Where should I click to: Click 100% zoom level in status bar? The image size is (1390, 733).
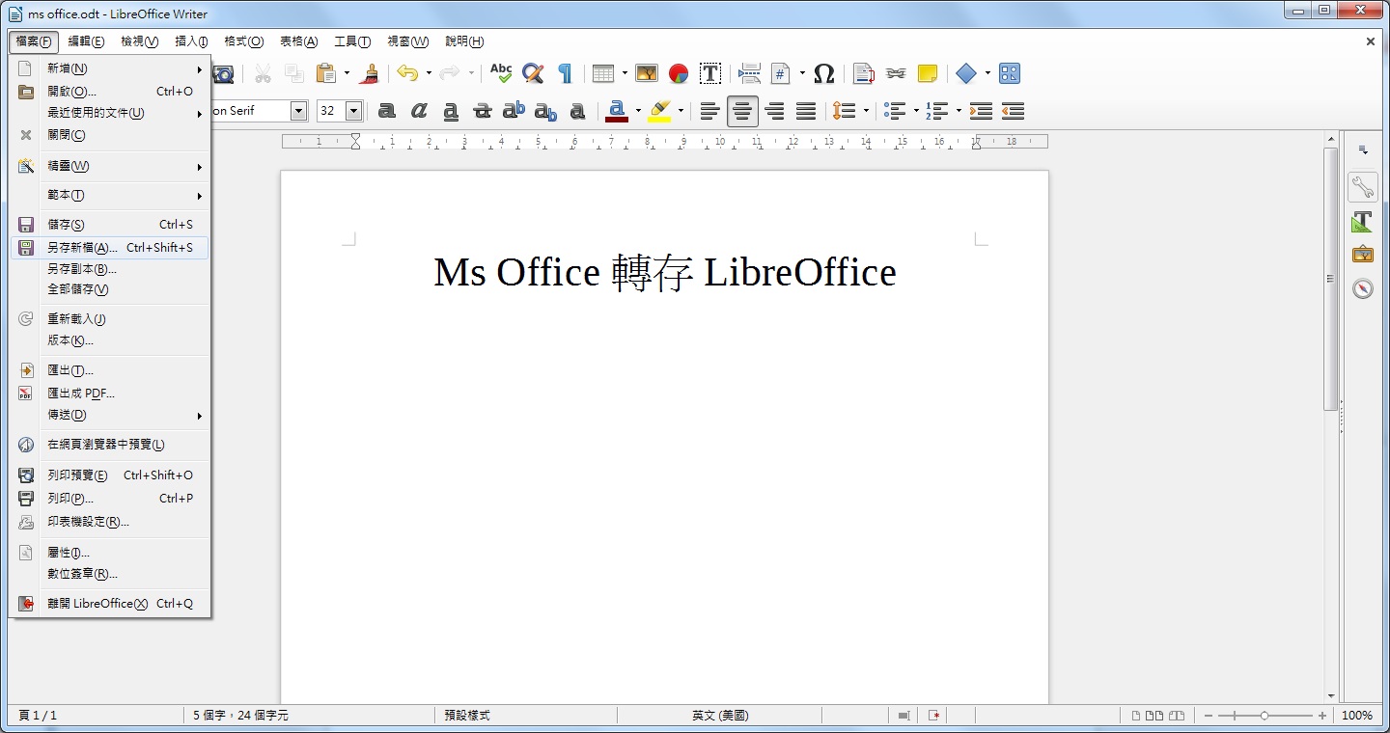tap(1356, 716)
